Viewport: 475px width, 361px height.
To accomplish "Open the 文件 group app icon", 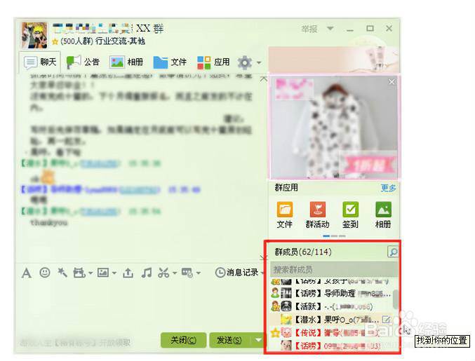I will [x=284, y=215].
